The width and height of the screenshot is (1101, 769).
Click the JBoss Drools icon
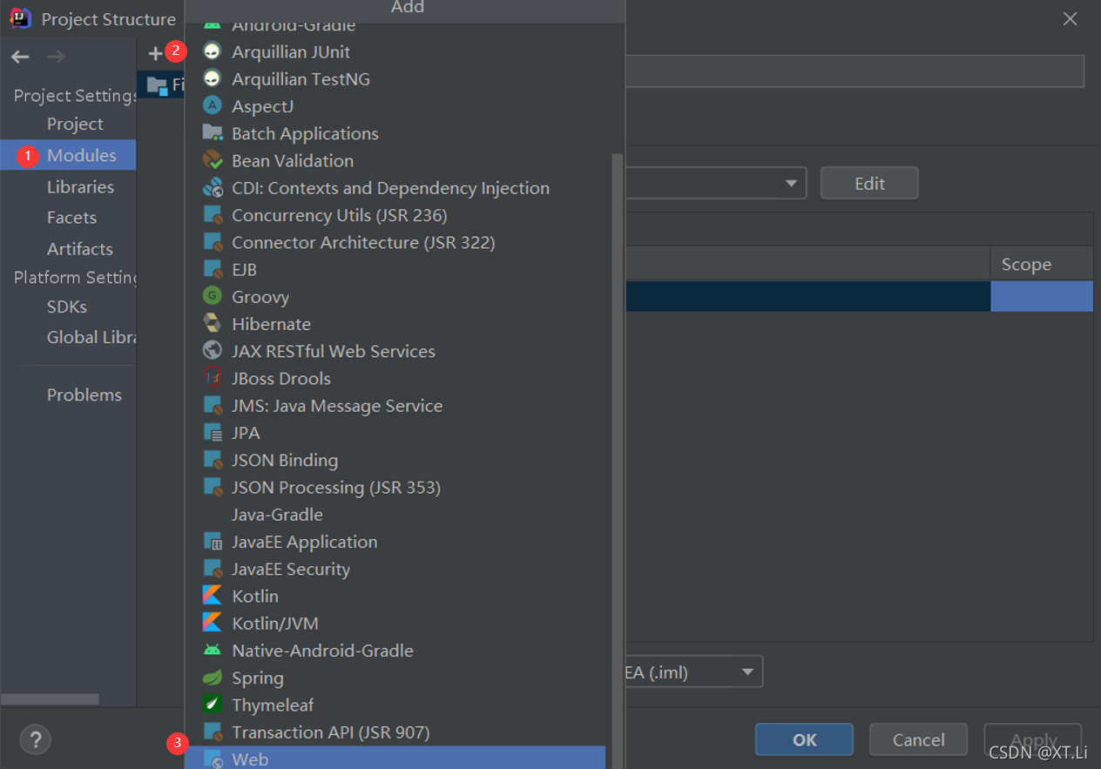212,378
